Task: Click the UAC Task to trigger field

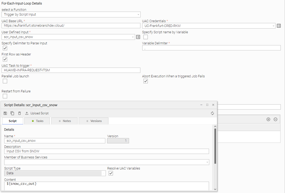Action: tap(71, 70)
